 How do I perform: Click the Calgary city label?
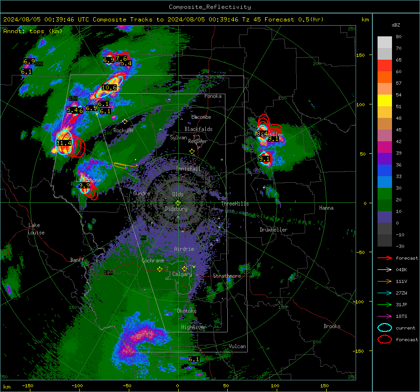(182, 274)
